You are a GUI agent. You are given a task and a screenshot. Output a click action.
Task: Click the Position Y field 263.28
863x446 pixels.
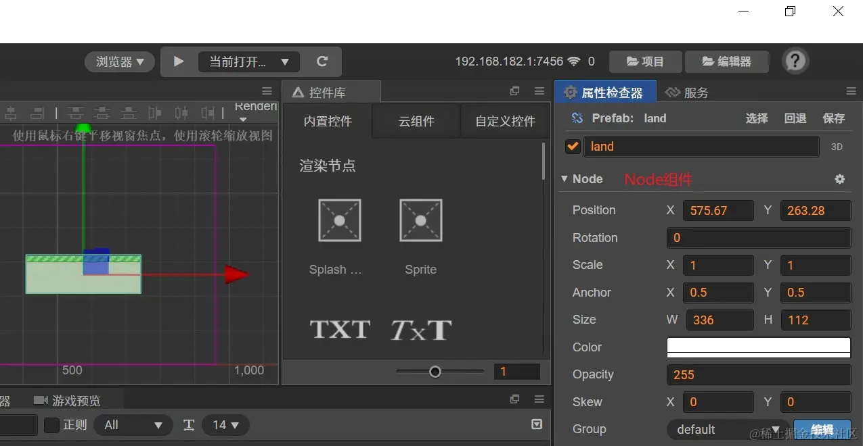pyautogui.click(x=816, y=210)
